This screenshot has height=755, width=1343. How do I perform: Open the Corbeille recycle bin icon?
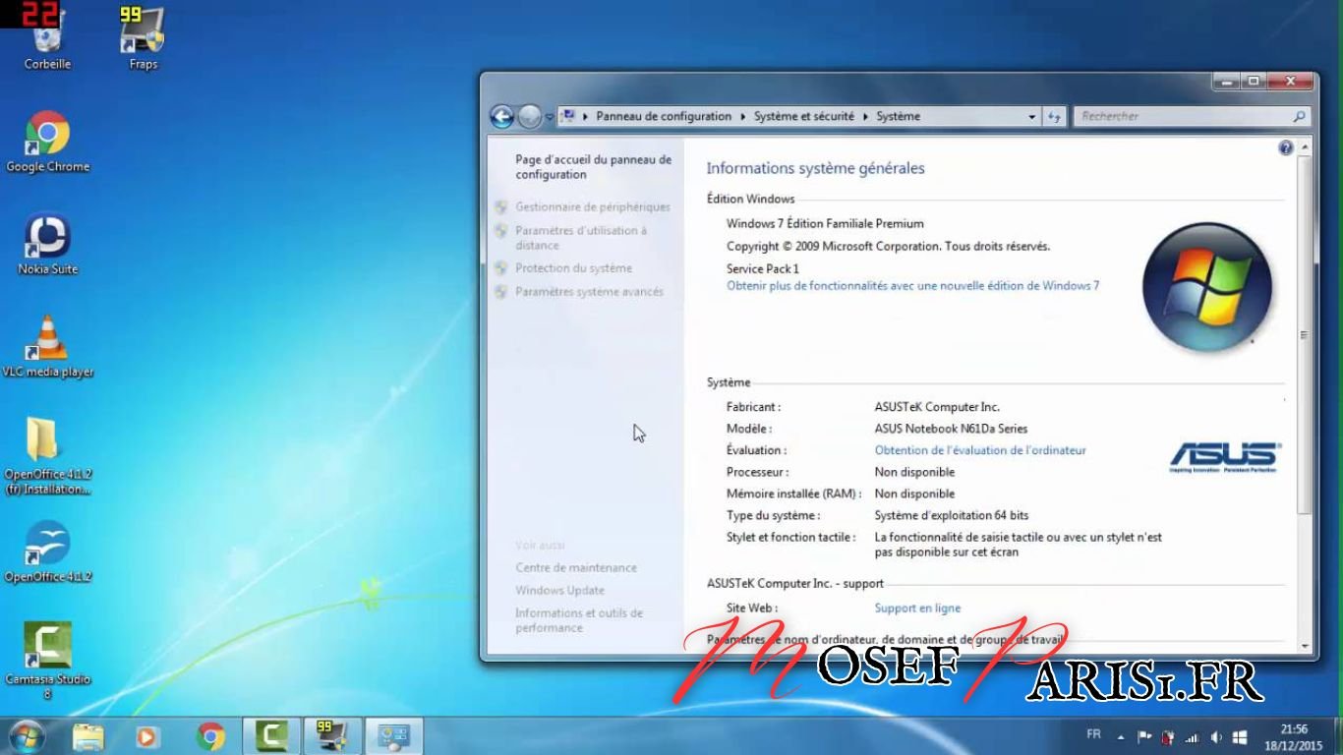[x=47, y=39]
